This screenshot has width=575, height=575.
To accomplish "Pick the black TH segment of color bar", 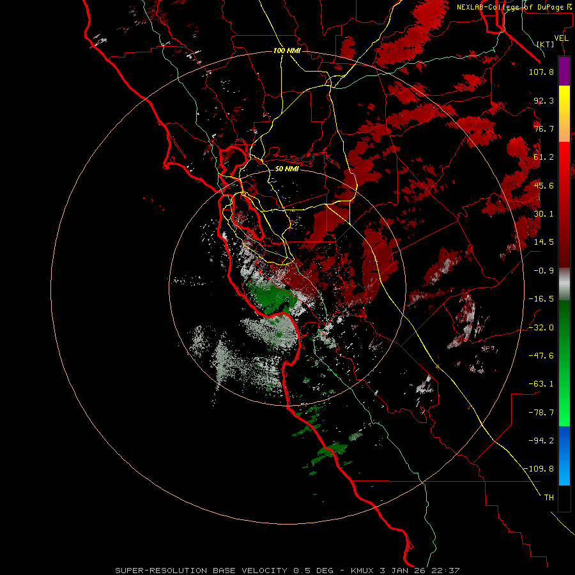I will click(564, 498).
